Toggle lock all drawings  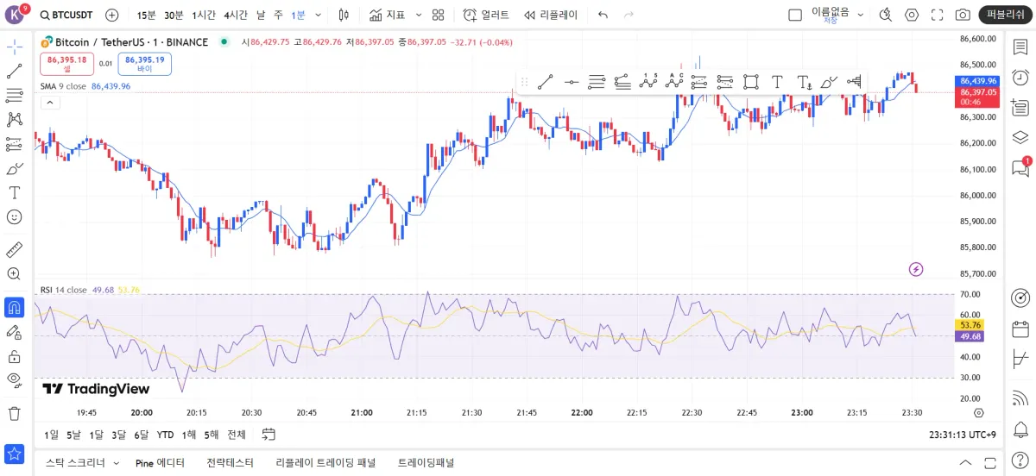tap(14, 356)
